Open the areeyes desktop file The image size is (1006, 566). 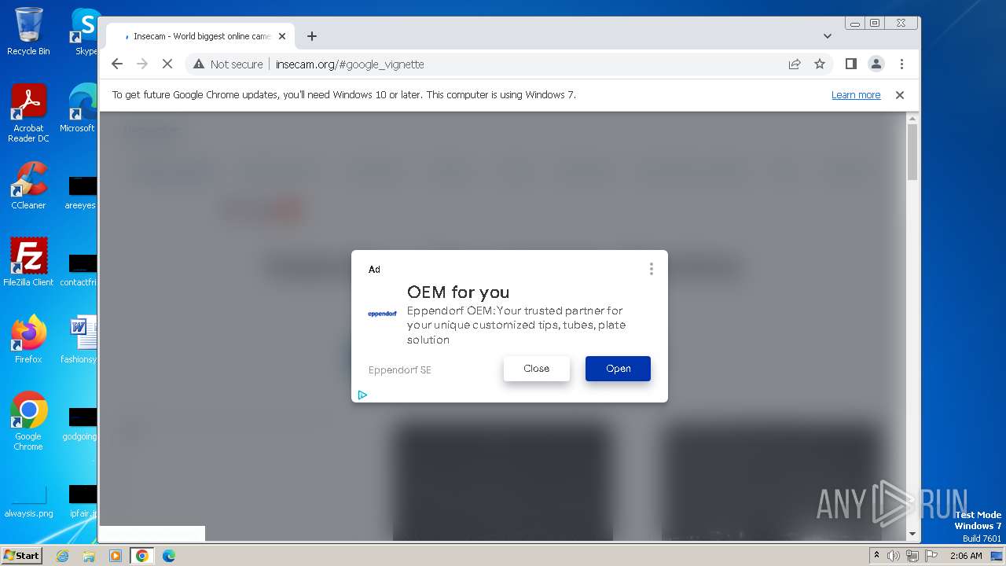pyautogui.click(x=81, y=193)
